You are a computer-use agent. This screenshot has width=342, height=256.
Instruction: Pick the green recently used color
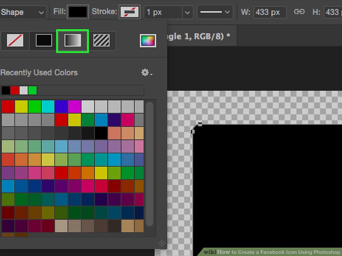tap(33, 90)
